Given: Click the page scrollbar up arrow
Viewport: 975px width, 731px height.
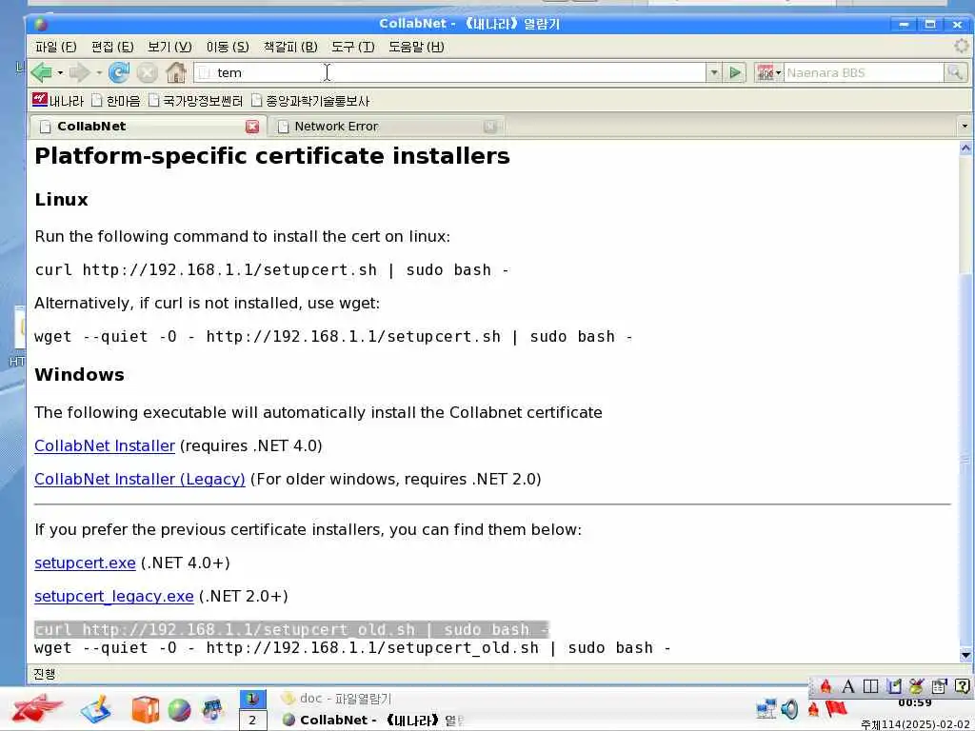Looking at the screenshot, I should 965,148.
